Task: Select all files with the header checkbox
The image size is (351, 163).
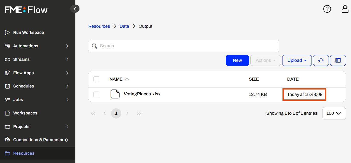Action: [x=96, y=79]
